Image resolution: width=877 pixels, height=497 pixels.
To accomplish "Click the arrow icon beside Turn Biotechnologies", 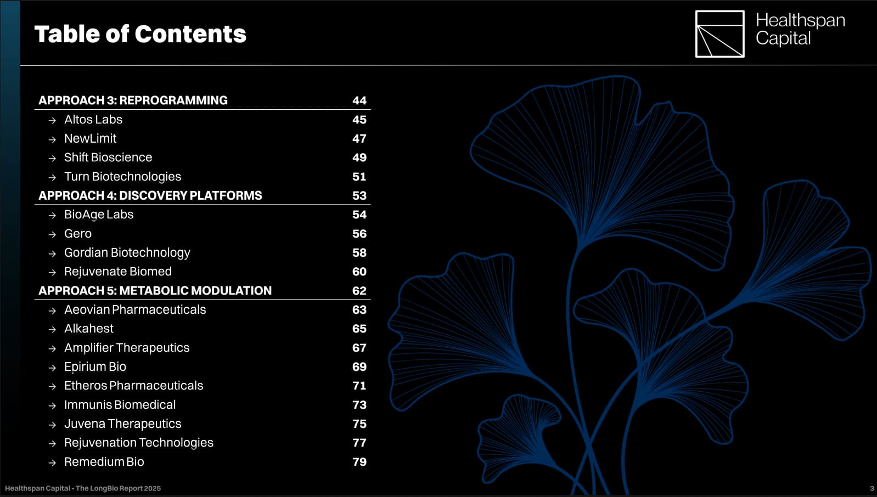I will click(52, 178).
